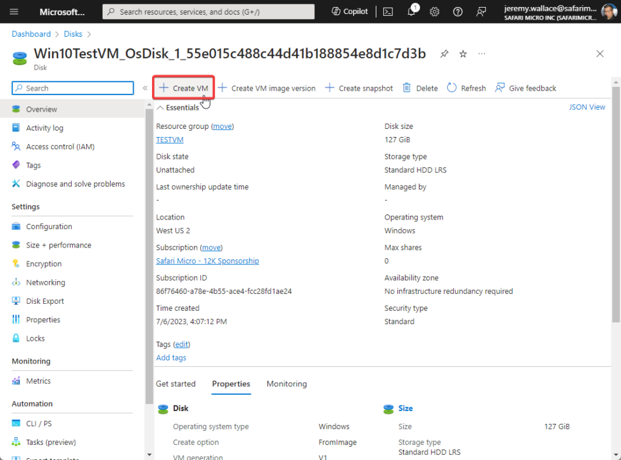This screenshot has height=460, width=621.
Task: Open the more options ellipsis menu
Action: pos(482,54)
